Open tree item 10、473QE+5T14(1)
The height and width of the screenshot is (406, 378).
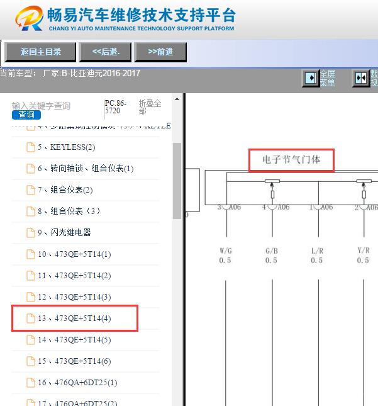(x=74, y=254)
